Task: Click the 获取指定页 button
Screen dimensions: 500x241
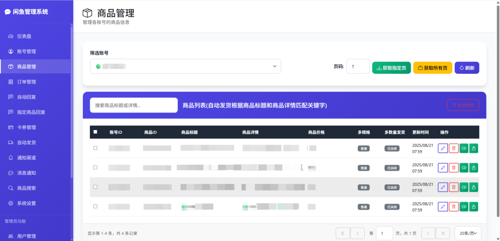Action: (391, 68)
